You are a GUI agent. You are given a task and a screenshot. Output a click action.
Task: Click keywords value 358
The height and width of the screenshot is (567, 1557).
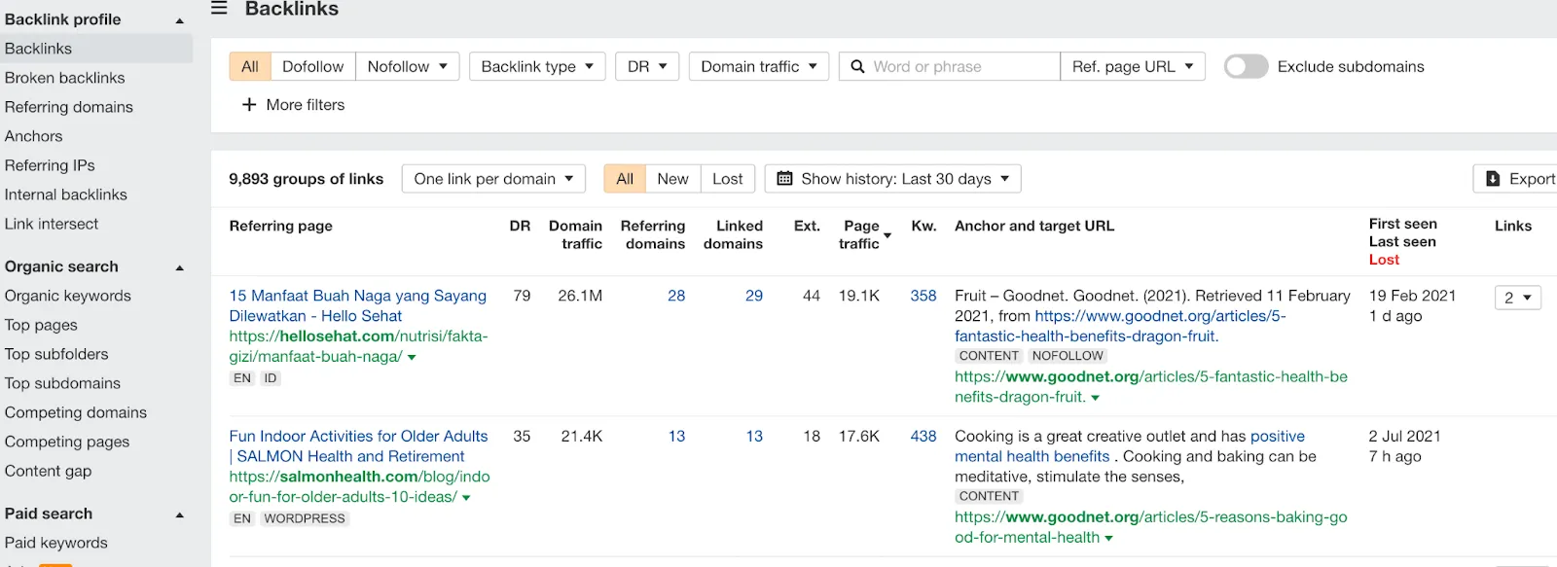coord(923,296)
